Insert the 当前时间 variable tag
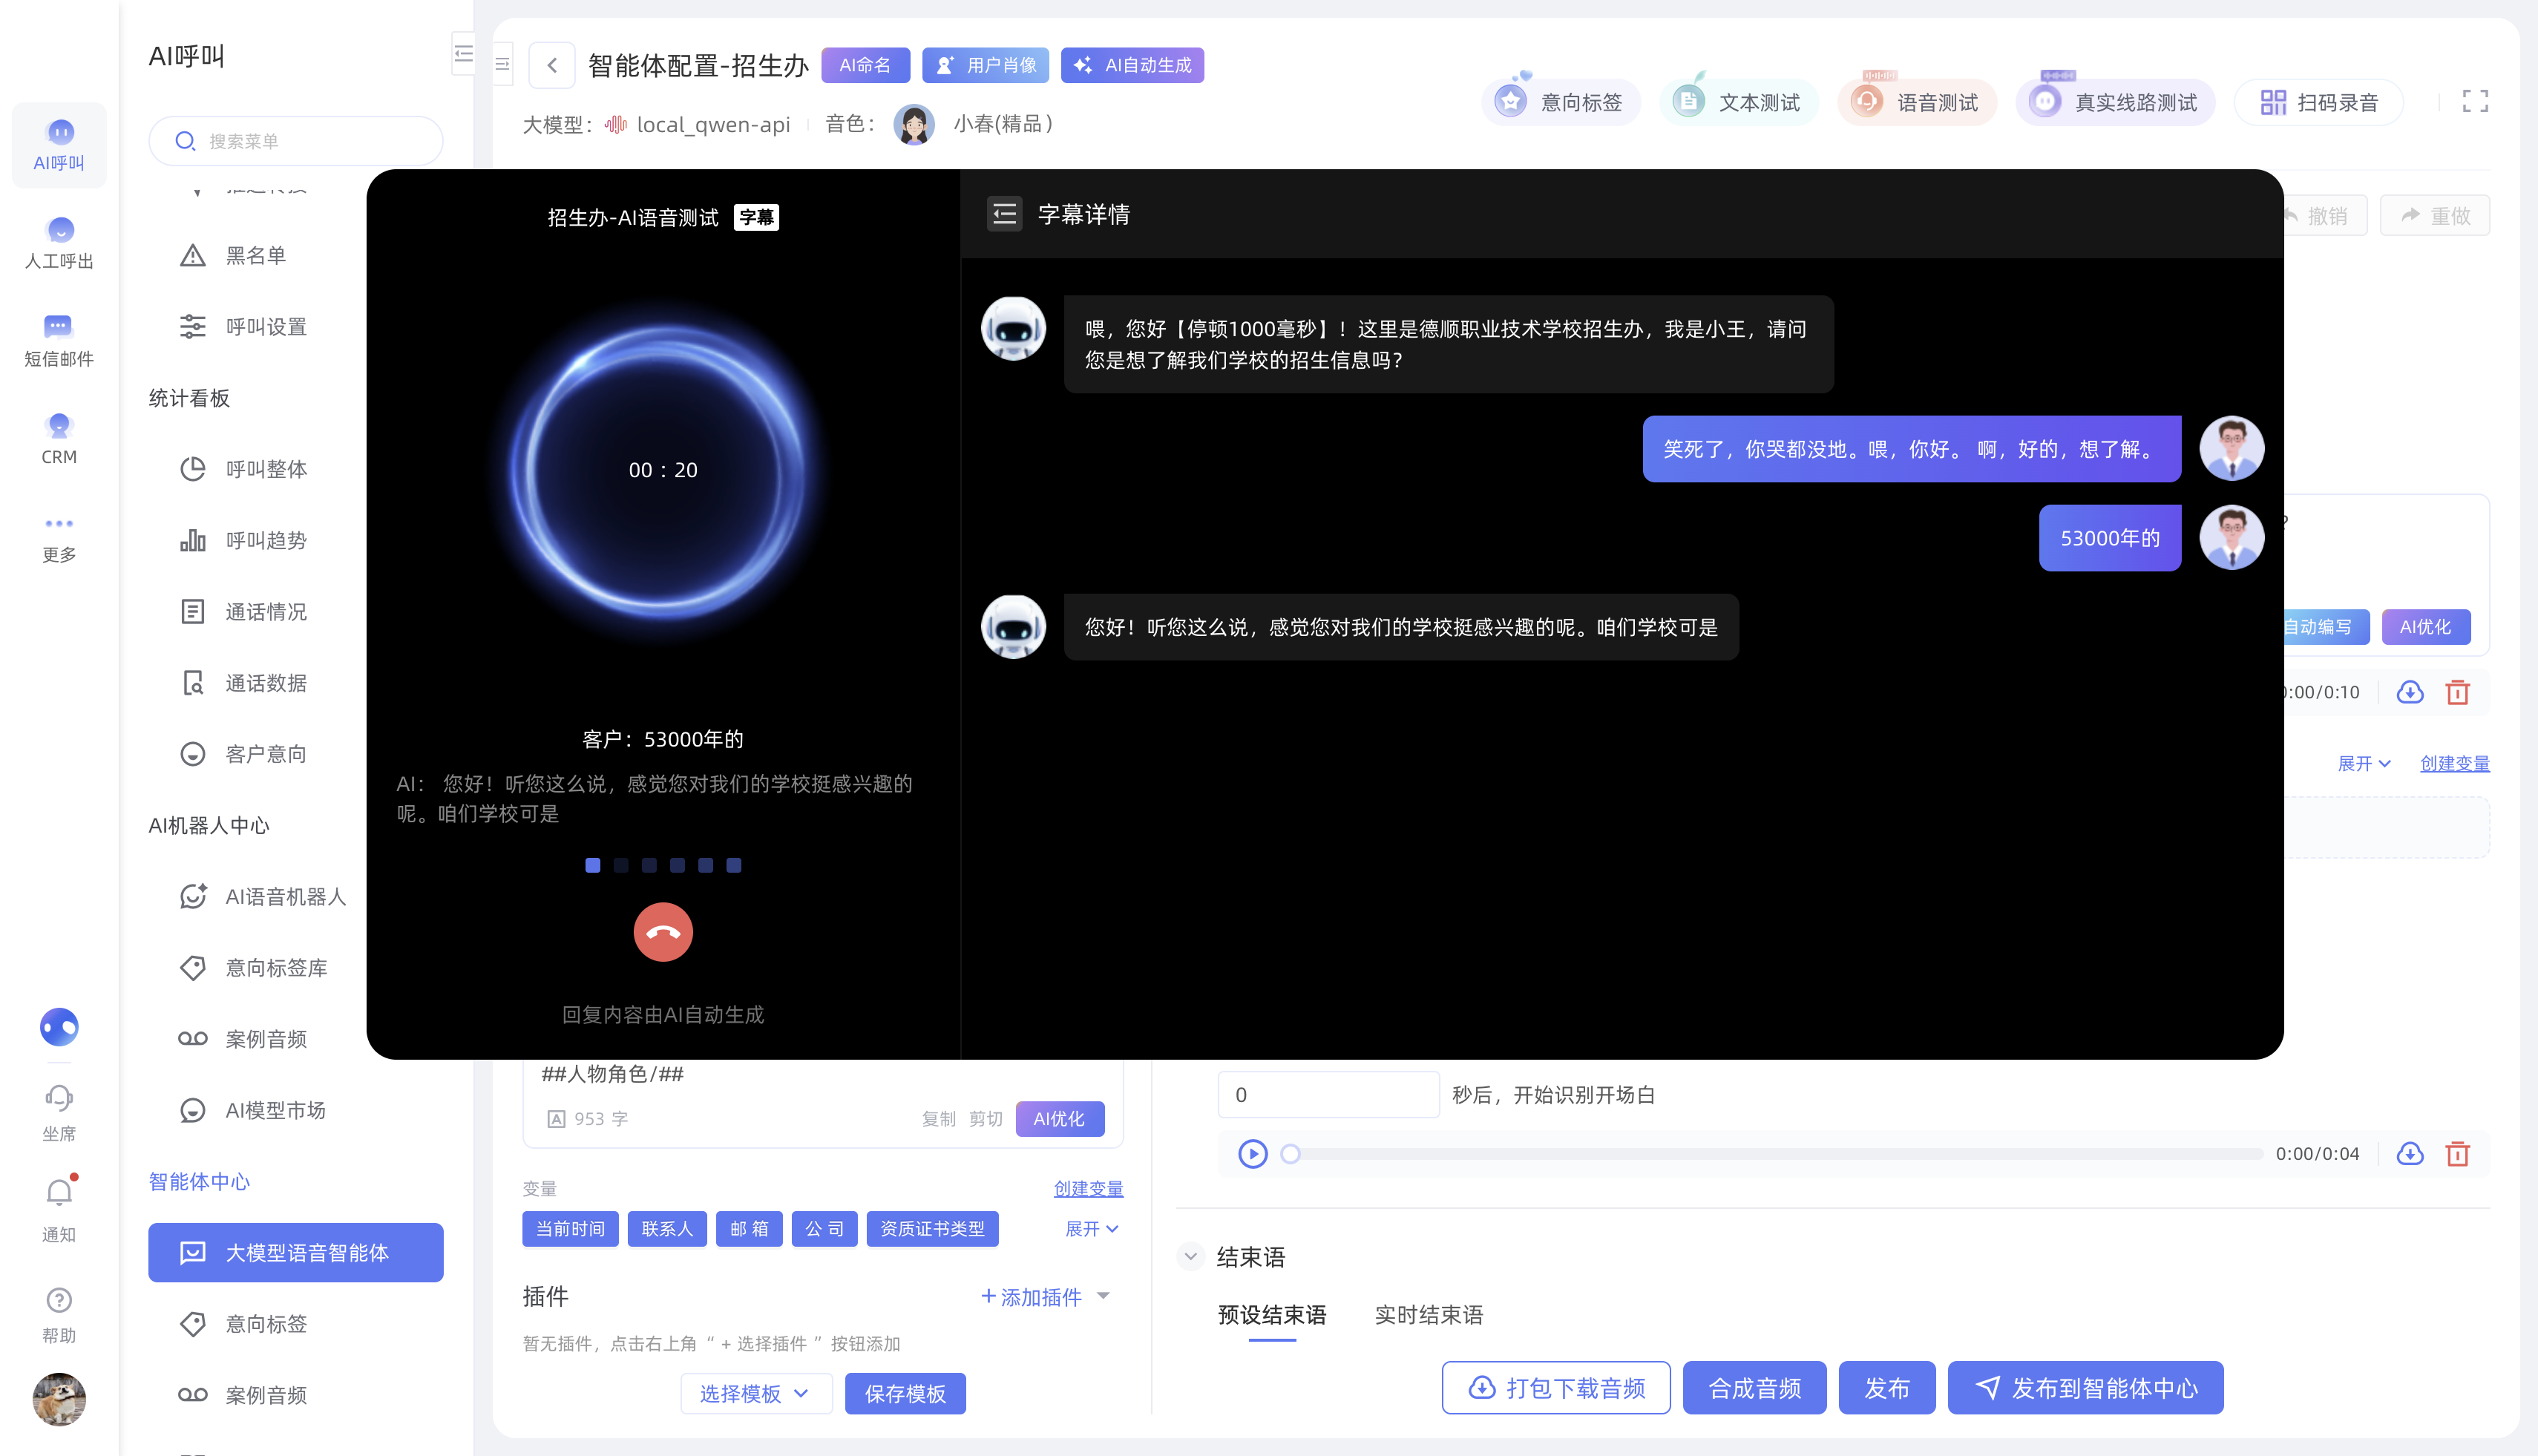This screenshot has height=1456, width=2538. tap(570, 1229)
